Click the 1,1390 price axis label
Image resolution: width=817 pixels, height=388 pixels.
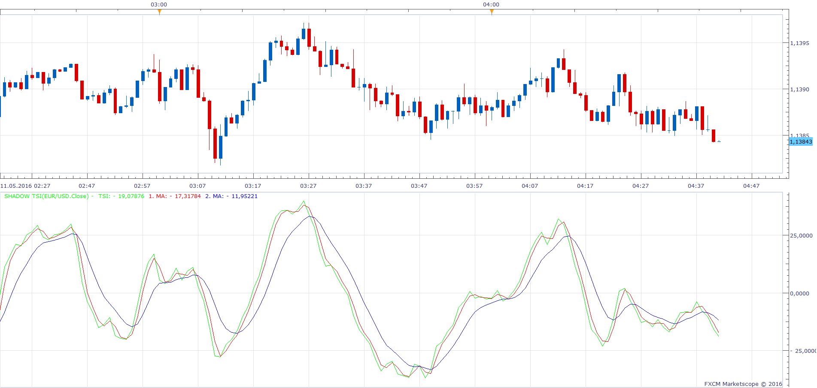pos(800,90)
